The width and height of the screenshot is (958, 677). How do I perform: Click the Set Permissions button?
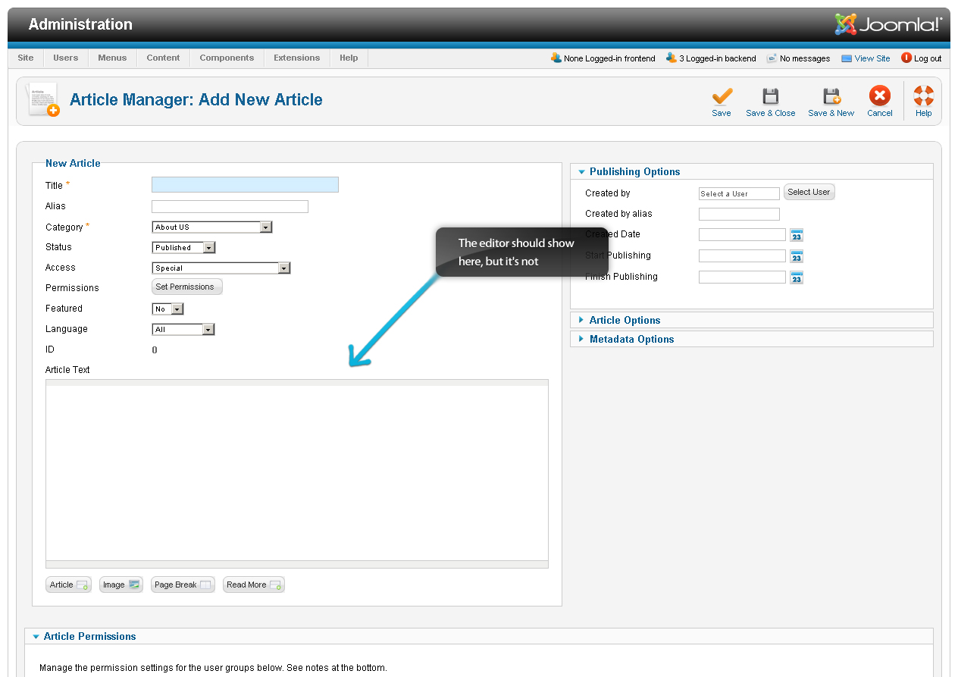pos(187,287)
